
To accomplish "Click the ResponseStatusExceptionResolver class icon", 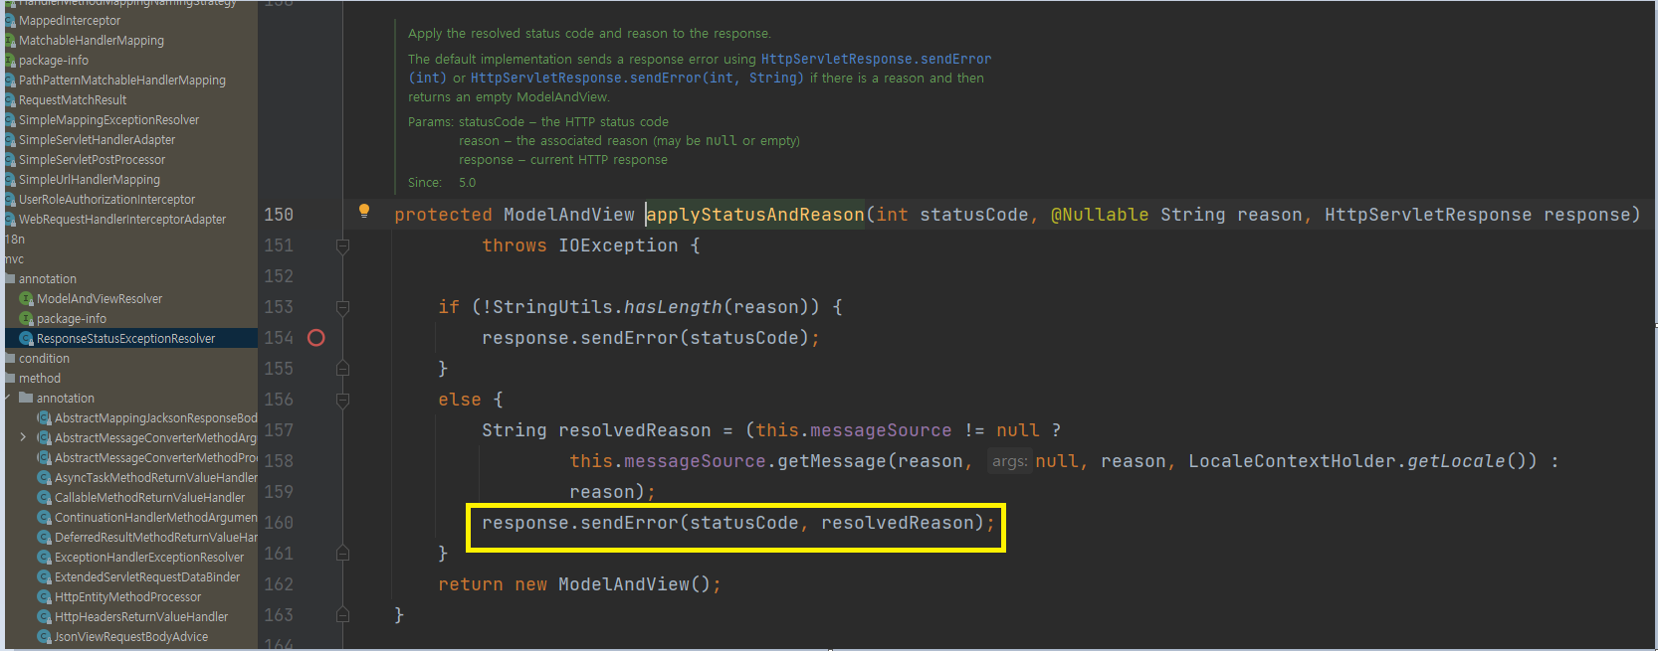I will coord(27,339).
